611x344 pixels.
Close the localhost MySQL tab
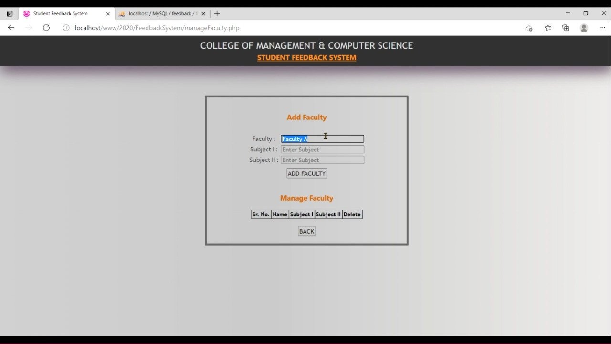[x=203, y=13]
